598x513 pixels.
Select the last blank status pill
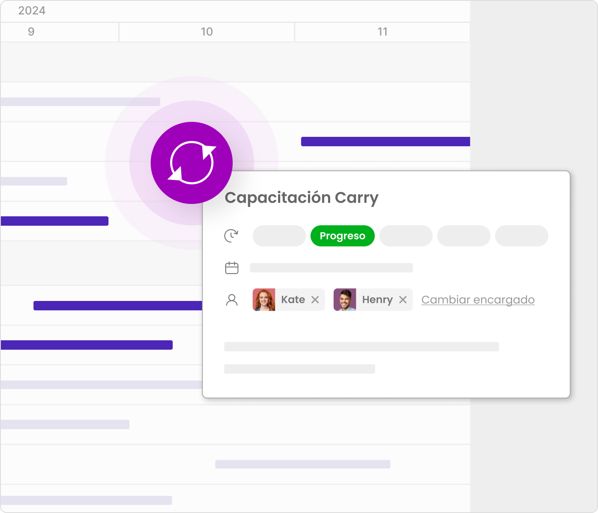(522, 236)
